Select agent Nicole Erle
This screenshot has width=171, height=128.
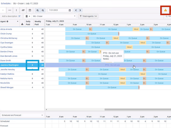(x=5, y=83)
